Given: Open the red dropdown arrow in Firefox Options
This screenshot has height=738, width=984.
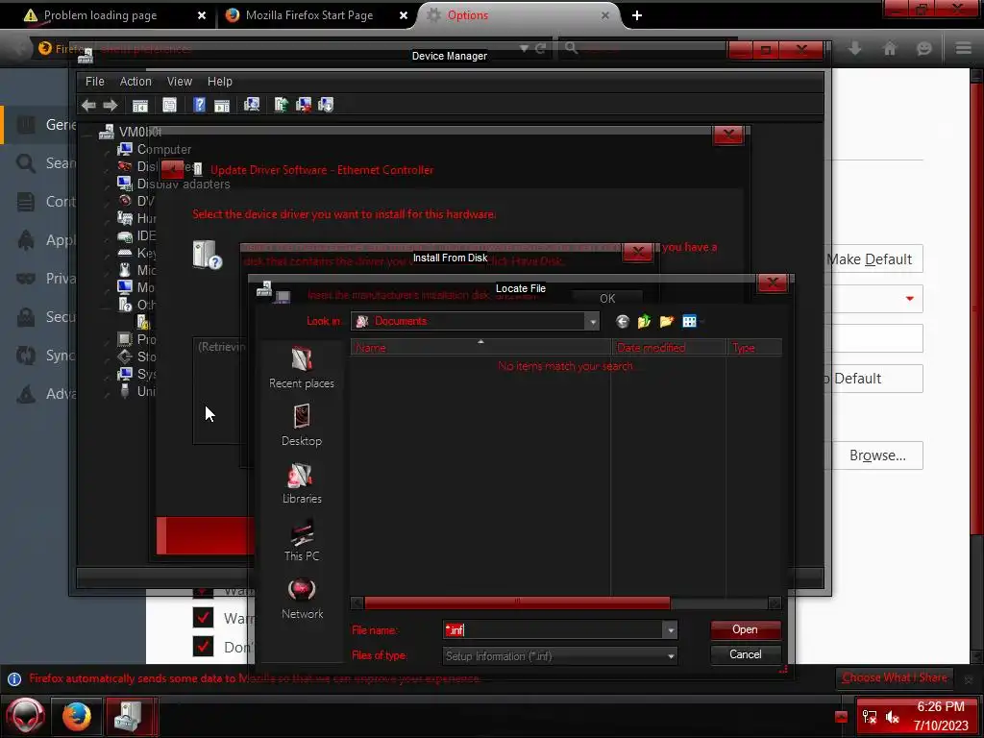Looking at the screenshot, I should pos(909,299).
